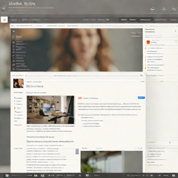Image resolution: width=178 pixels, height=178 pixels.
Task: Open the gear-like icon at sidebar bottom
Action: click(x=14, y=69)
